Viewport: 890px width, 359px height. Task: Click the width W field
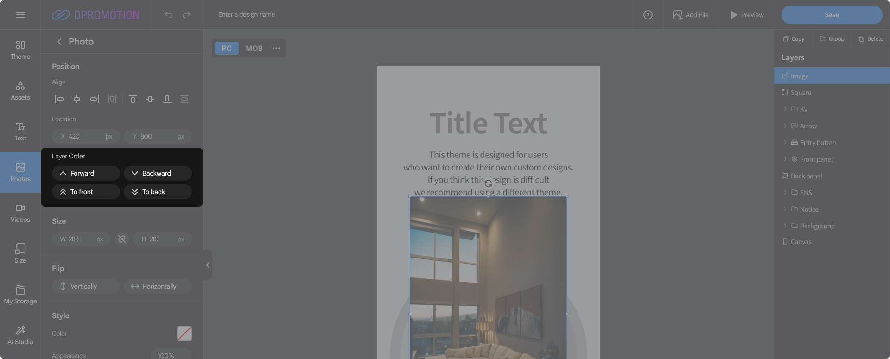click(x=81, y=239)
